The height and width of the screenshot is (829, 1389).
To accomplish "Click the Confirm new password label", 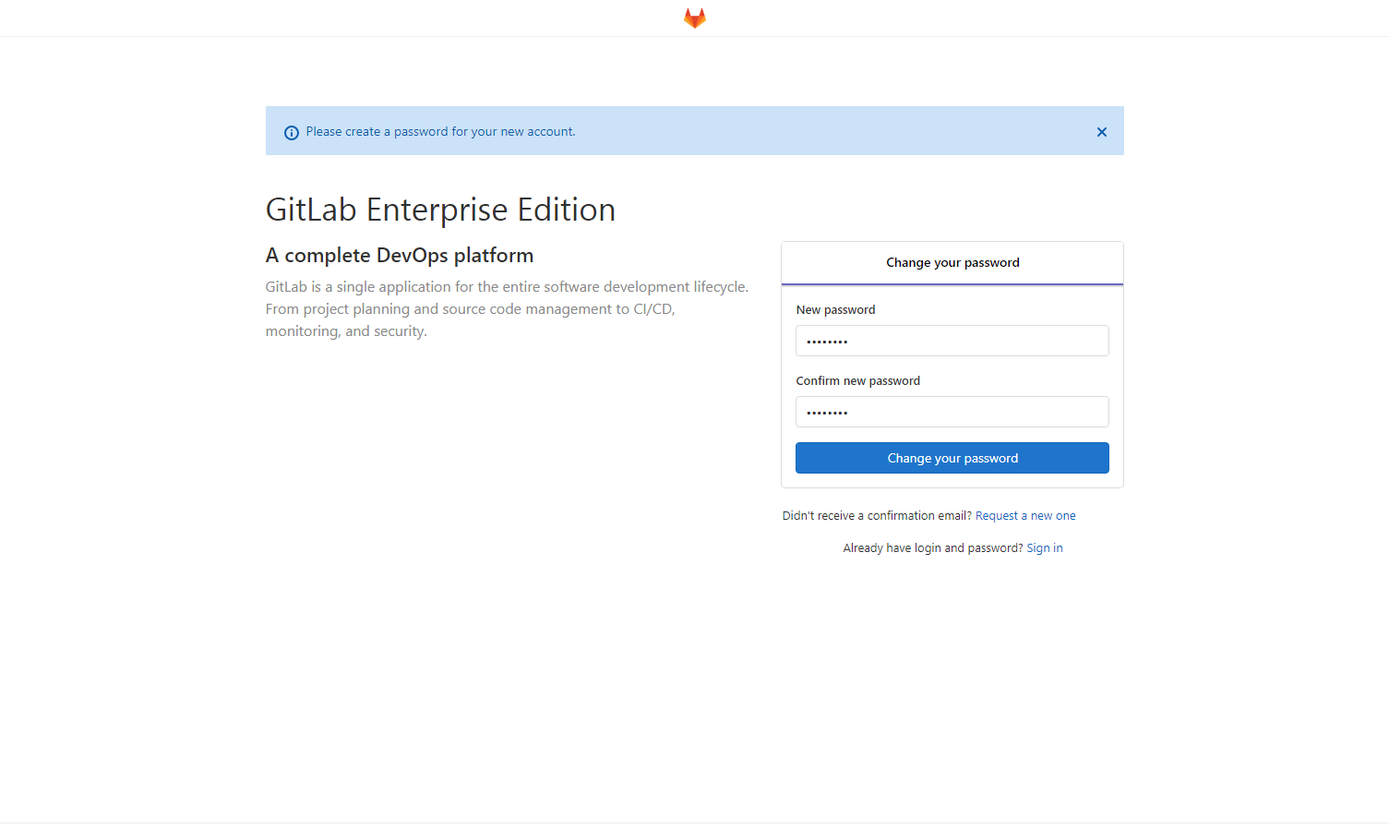I will click(x=857, y=381).
